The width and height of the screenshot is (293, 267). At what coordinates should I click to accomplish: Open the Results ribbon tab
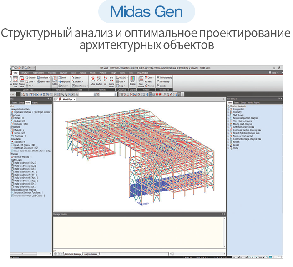[x=92, y=73]
